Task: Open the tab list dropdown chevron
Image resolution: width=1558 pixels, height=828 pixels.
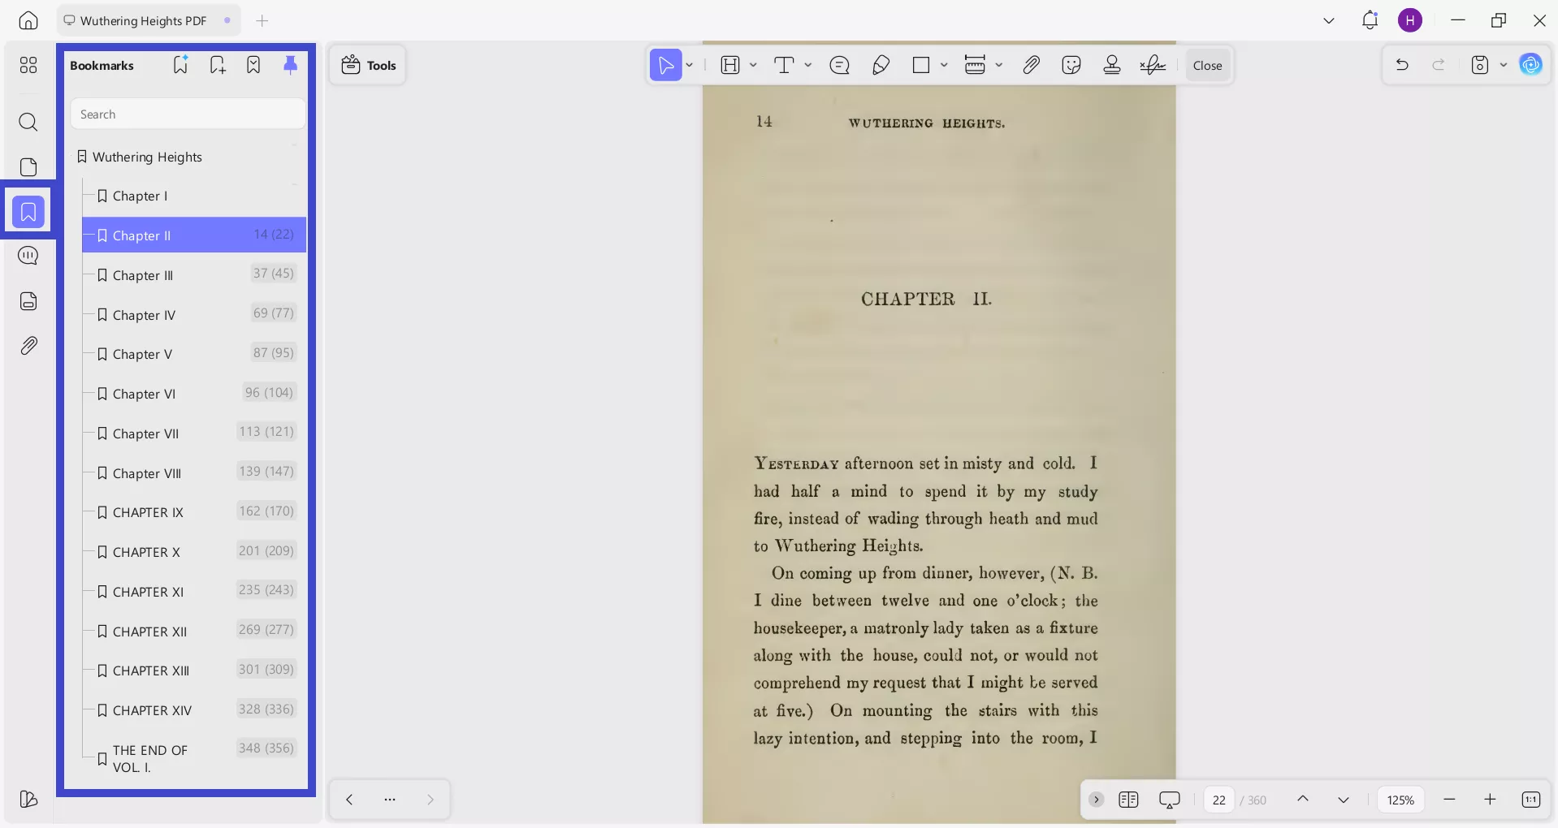Action: point(1329,21)
